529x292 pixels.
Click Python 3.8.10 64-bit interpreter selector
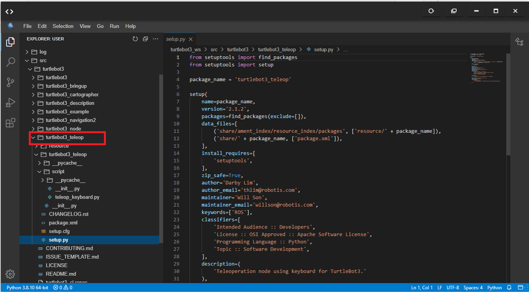[x=27, y=288]
